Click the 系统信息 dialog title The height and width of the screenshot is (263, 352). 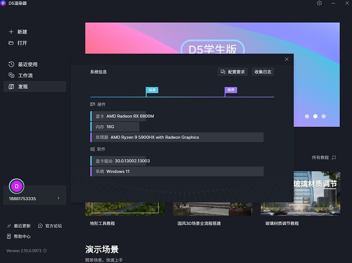pos(99,72)
